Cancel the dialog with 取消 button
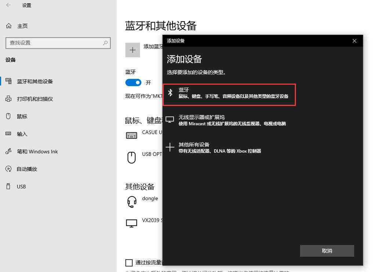384x272 pixels. 327,251
